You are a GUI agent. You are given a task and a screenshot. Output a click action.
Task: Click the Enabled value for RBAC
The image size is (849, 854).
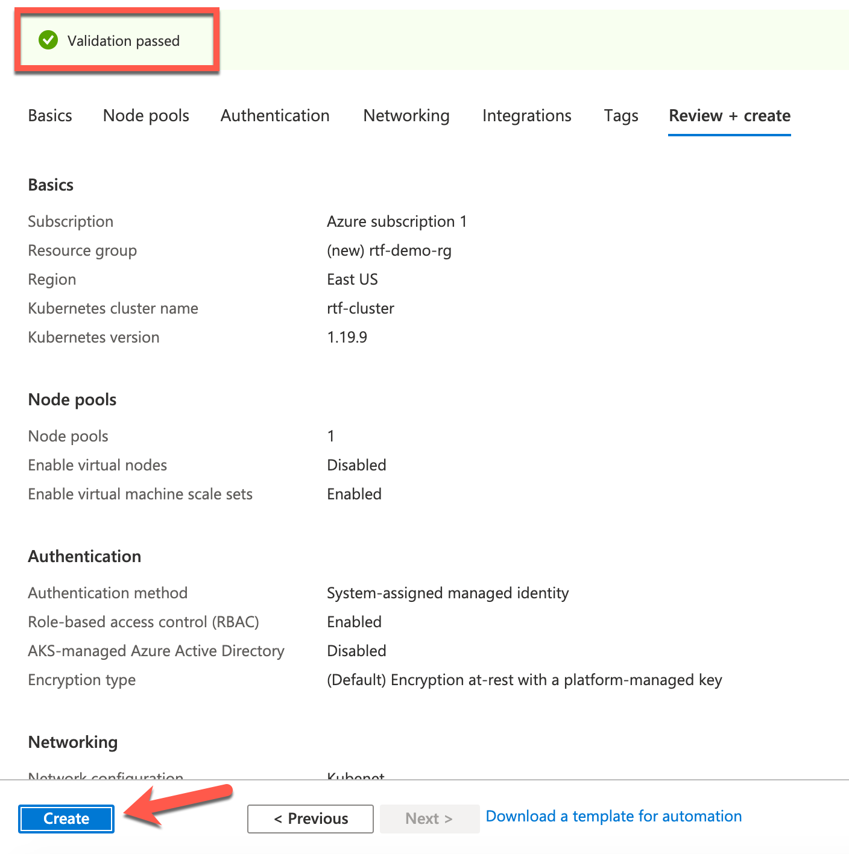[354, 622]
